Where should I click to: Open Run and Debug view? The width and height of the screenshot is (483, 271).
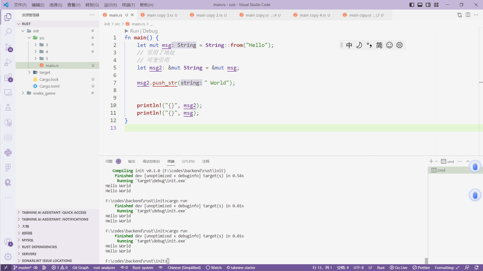click(8, 62)
